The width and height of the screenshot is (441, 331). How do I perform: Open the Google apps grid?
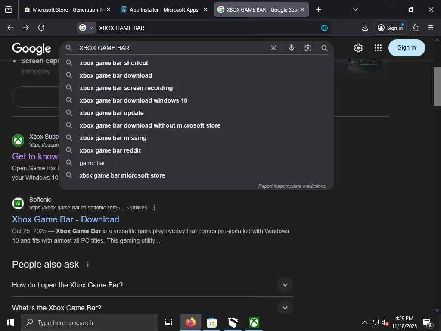(x=378, y=48)
